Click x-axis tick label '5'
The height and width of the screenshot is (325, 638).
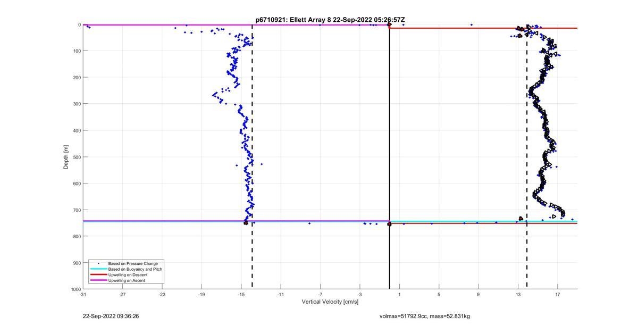439,294
